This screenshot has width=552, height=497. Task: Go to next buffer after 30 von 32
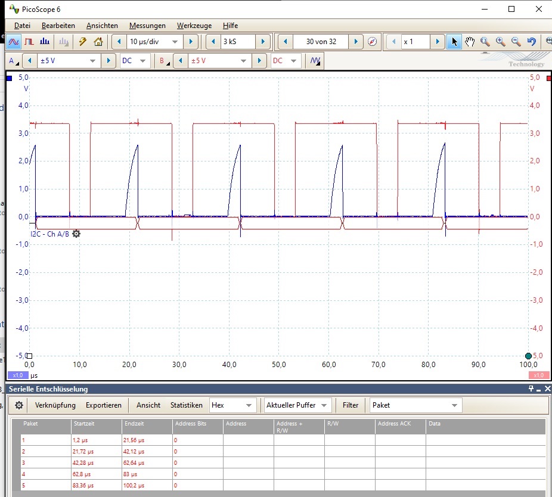(x=356, y=42)
